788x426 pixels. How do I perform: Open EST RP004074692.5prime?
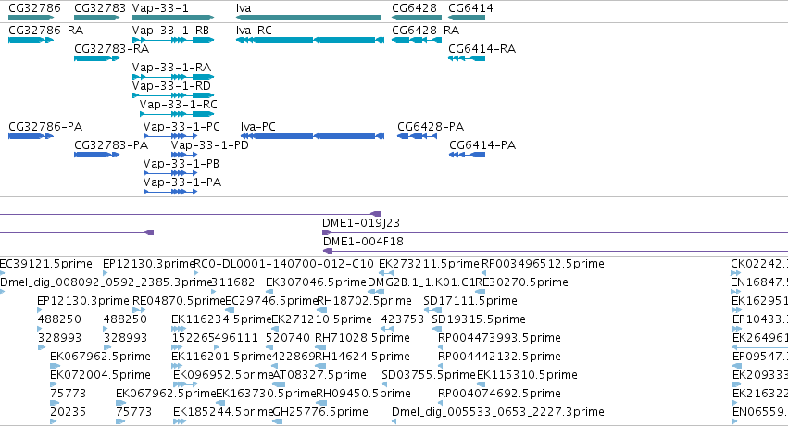coord(440,404)
